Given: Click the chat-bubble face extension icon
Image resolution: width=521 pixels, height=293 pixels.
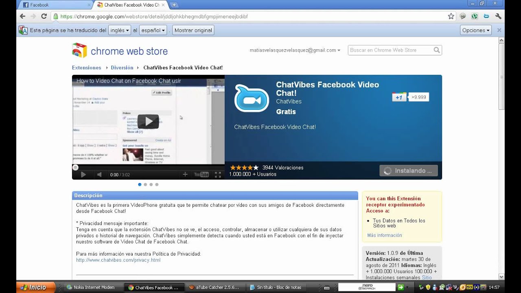Looking at the screenshot, I should click(x=463, y=16).
